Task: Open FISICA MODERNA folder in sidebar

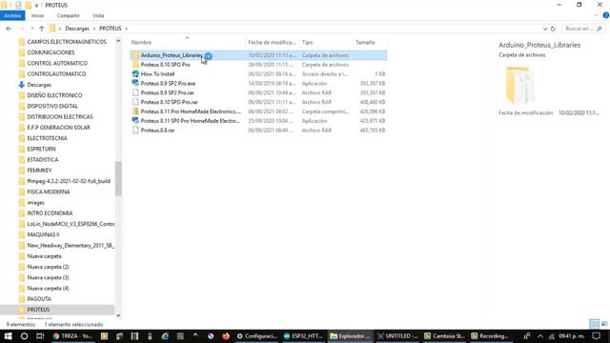Action: tap(49, 192)
